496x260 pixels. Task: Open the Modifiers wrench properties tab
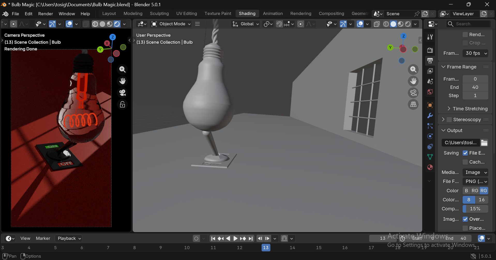[430, 116]
